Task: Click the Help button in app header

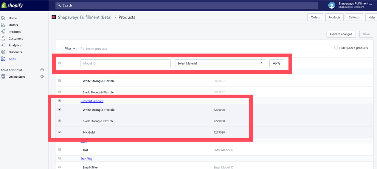Action: (x=371, y=17)
